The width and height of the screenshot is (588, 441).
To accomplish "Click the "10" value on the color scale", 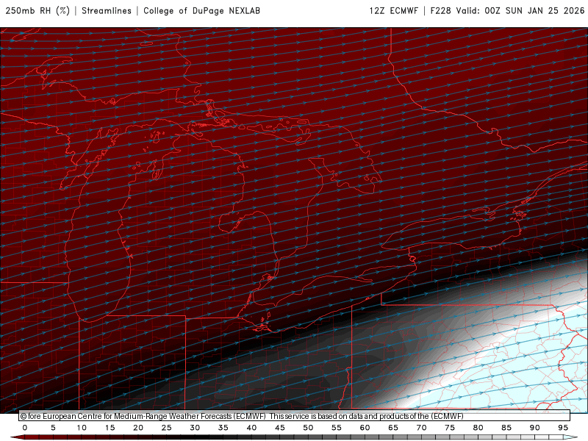I will click(x=82, y=428).
